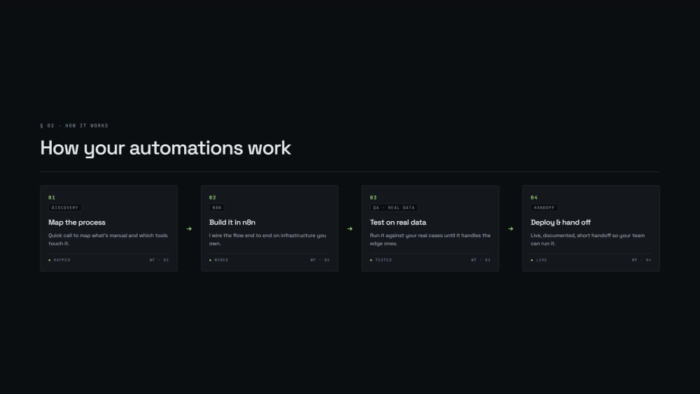Click the LIVE status label

[542, 260]
